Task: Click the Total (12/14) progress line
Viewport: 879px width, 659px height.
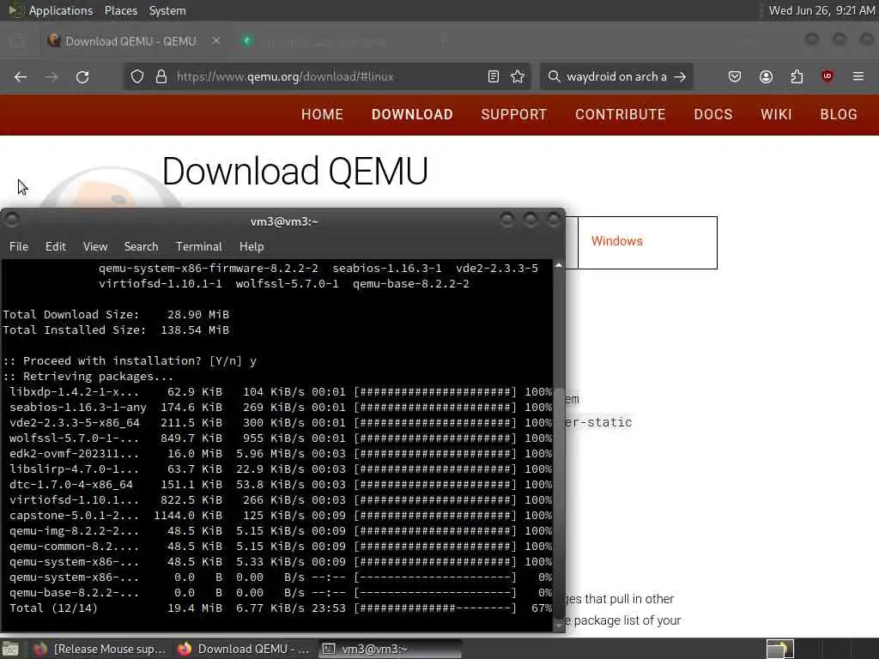Action: [281, 608]
